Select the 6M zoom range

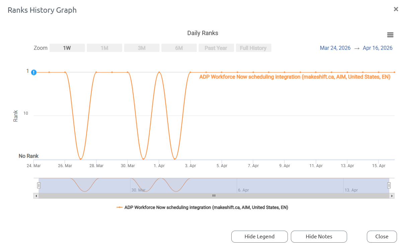[179, 48]
